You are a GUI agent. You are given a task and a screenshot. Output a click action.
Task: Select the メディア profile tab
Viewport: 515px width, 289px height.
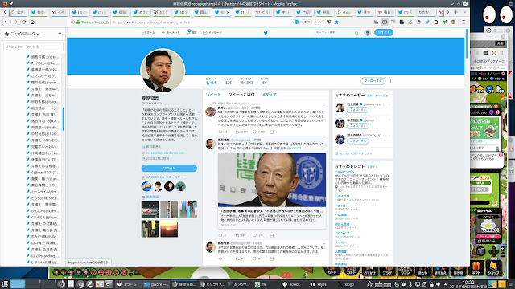pos(269,95)
